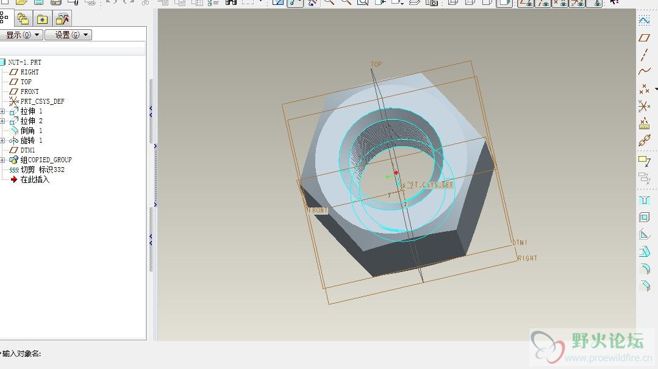658x369 pixels.
Task: Open the 显示(O) dropdown menu
Action: click(x=21, y=35)
